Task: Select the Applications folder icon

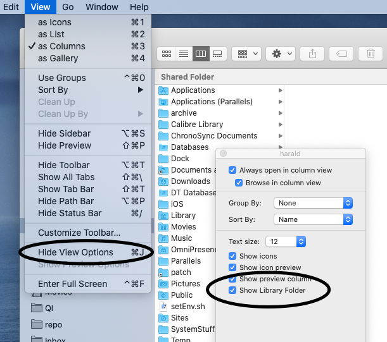Action: [163, 90]
